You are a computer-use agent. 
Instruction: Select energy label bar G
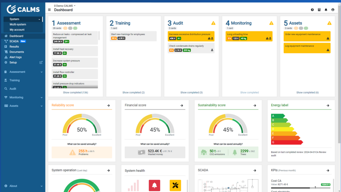287,142
